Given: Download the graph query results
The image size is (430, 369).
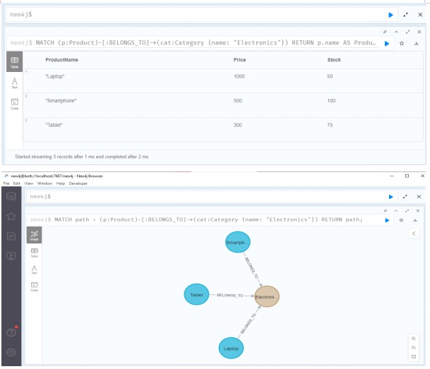Looking at the screenshot, I should click(x=416, y=219).
